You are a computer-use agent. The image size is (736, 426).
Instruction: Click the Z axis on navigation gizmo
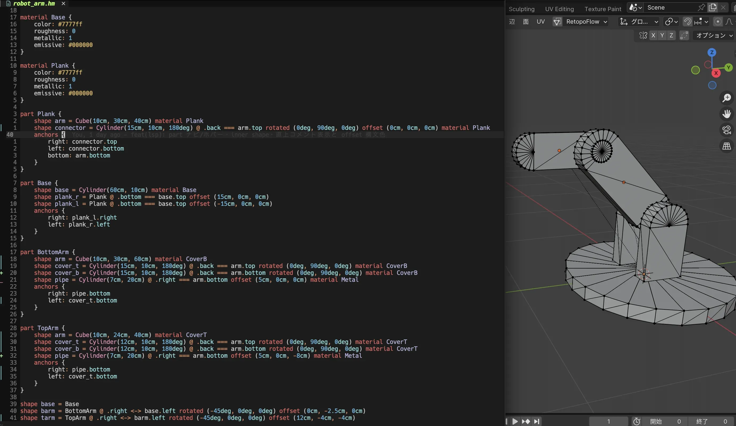[712, 53]
